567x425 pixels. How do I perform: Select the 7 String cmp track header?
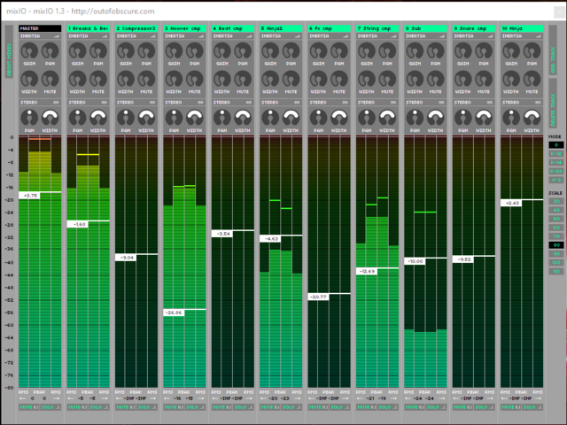coord(377,28)
